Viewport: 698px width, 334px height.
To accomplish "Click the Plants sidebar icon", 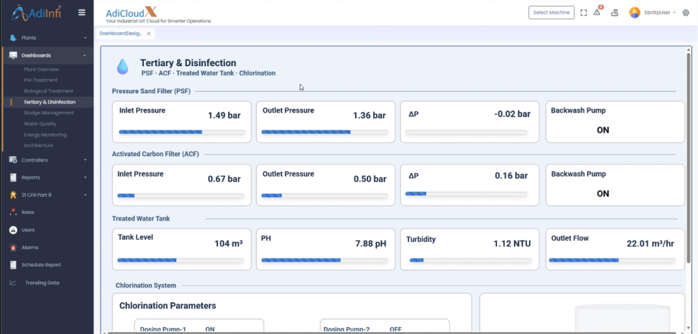I will 13,38.
